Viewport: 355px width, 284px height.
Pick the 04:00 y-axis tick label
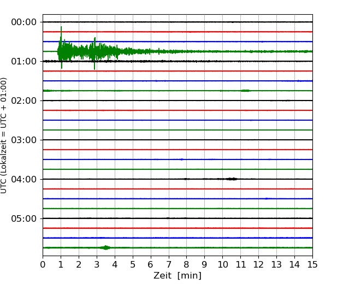(x=23, y=179)
